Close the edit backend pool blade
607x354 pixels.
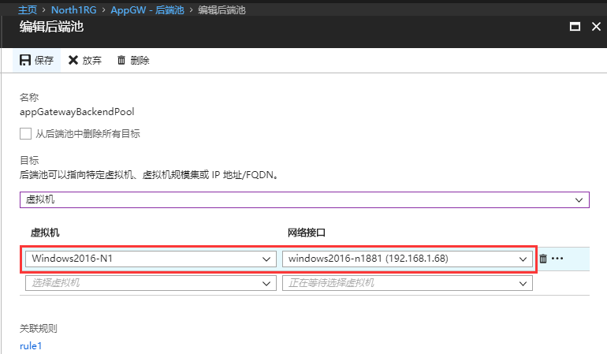click(595, 27)
